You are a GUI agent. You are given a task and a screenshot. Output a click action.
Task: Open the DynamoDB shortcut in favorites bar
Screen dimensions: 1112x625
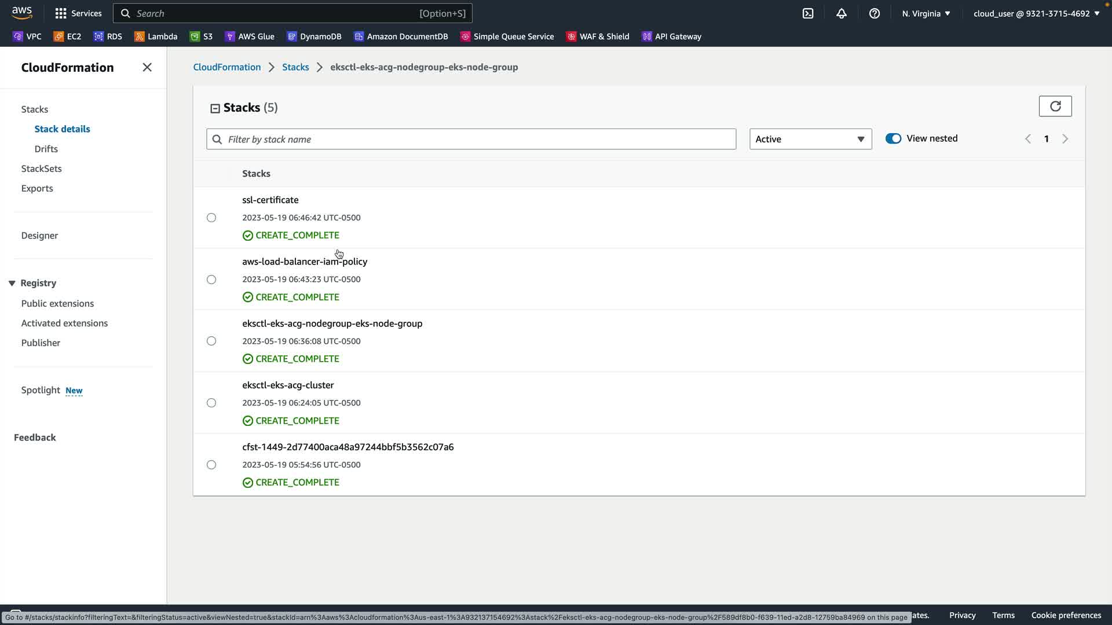click(314, 36)
